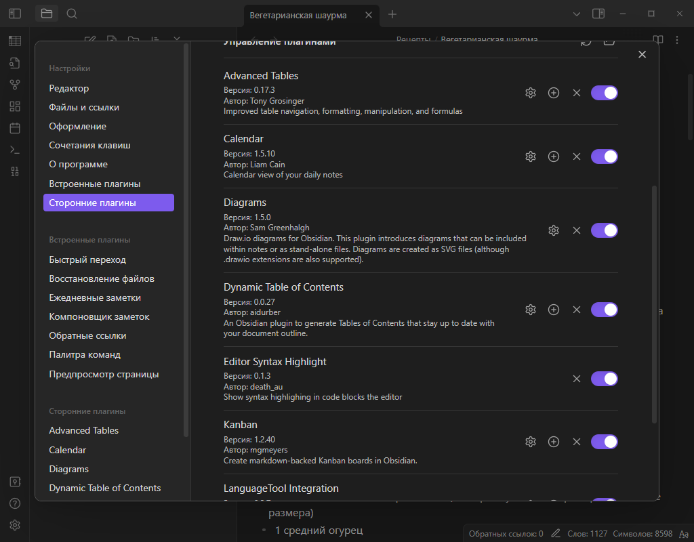The image size is (694, 542).
Task: Add hotkey for Kanban plugin
Action: pyautogui.click(x=553, y=442)
